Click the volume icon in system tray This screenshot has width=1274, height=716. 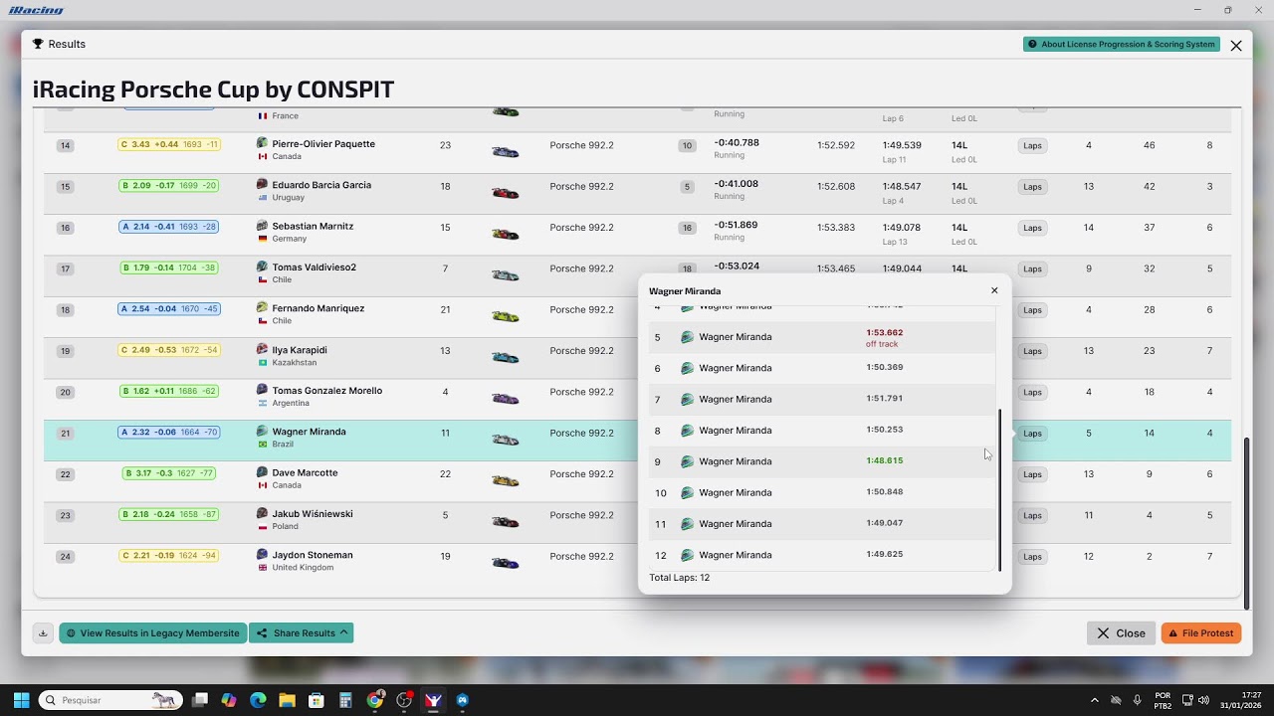1204,700
